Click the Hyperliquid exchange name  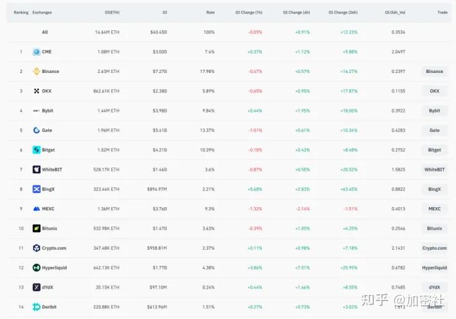tap(54, 268)
